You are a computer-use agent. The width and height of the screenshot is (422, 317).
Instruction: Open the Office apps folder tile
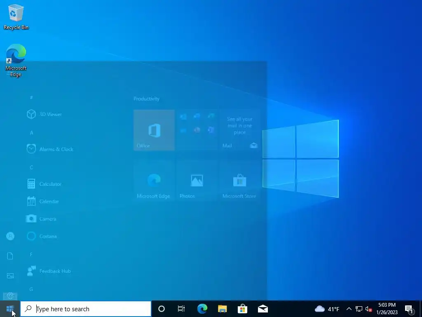pos(197,130)
